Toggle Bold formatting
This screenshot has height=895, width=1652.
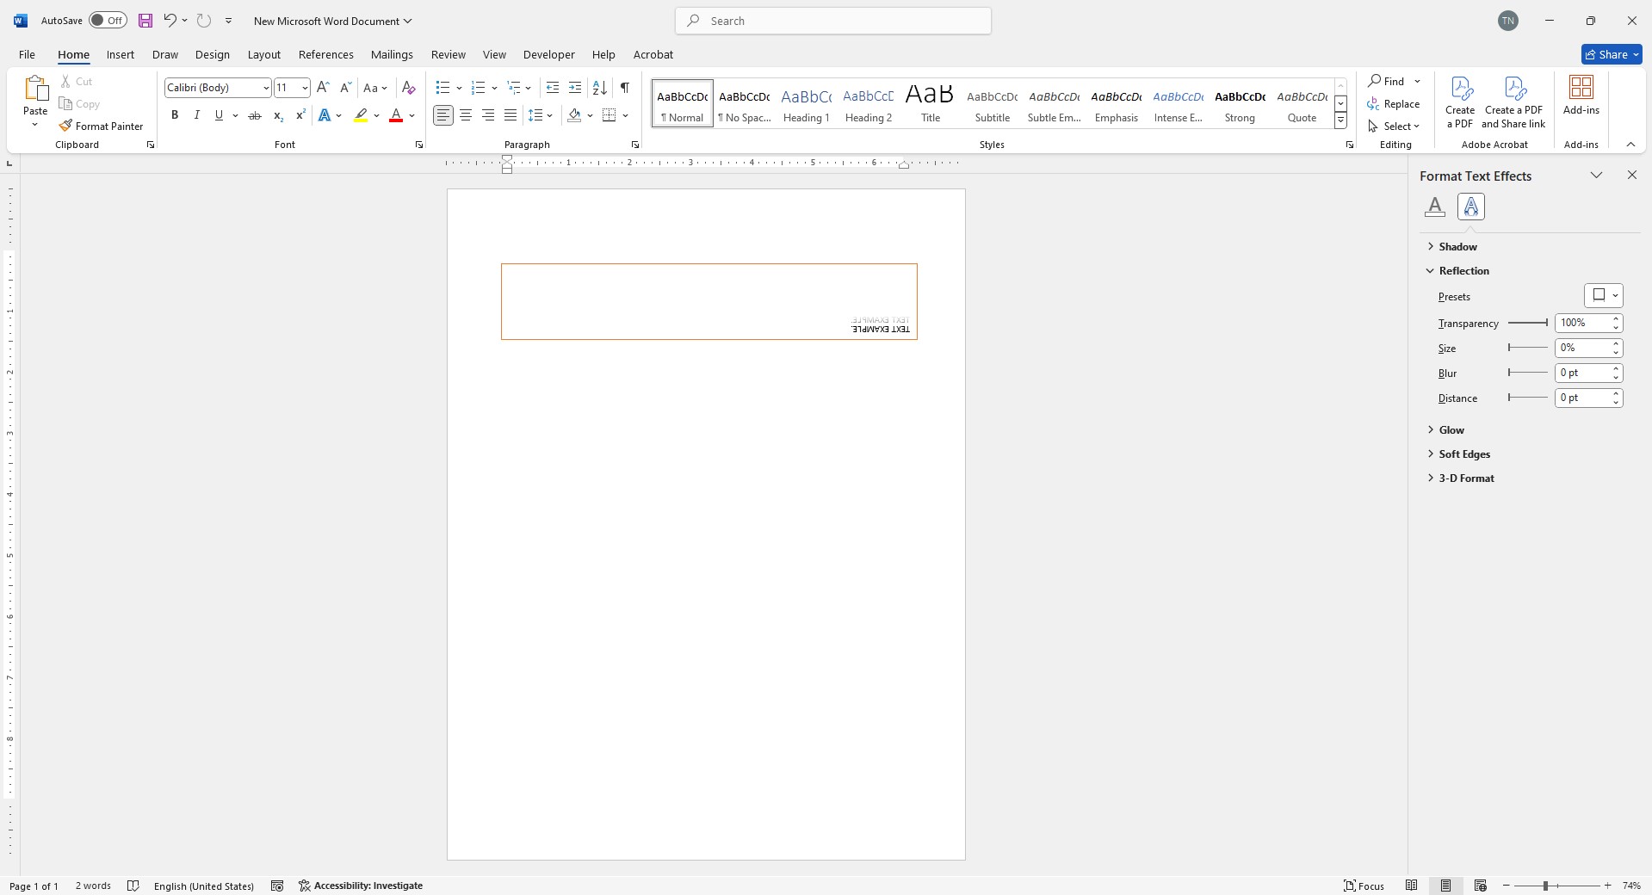175,115
